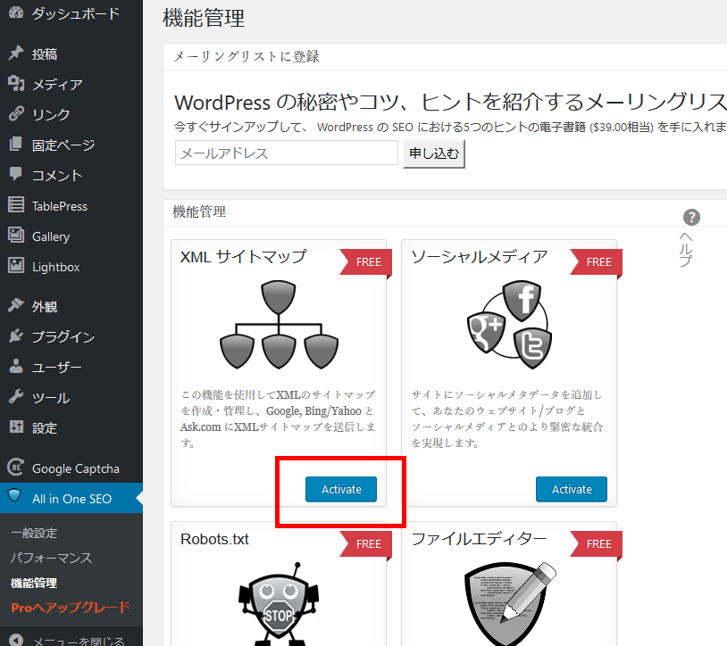Go to メディア library menu
The image size is (727, 646).
[x=57, y=84]
